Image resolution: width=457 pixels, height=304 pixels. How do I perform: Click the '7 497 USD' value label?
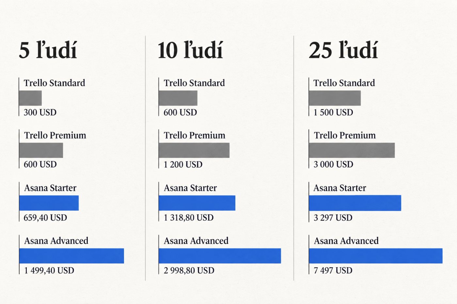[333, 270]
